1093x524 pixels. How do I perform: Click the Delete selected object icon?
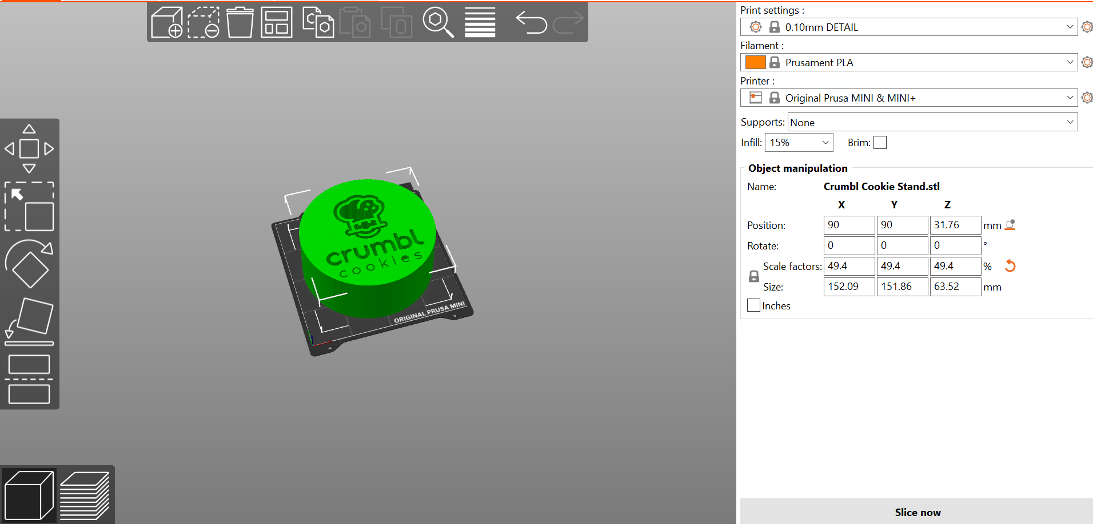click(204, 22)
